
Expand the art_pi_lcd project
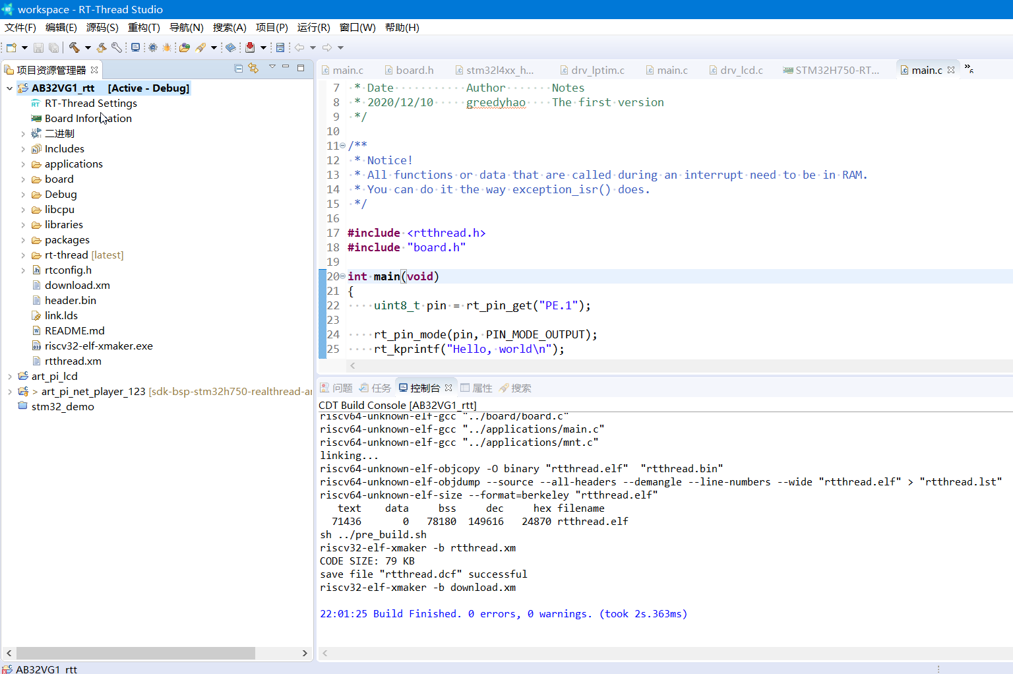tap(9, 377)
